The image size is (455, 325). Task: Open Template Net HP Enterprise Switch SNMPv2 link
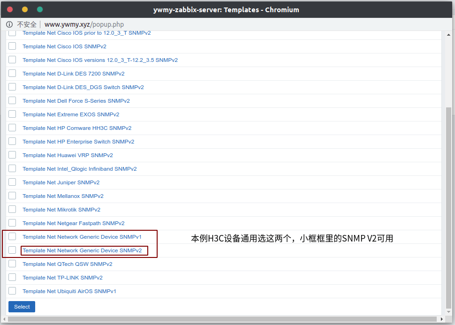tap(78, 142)
